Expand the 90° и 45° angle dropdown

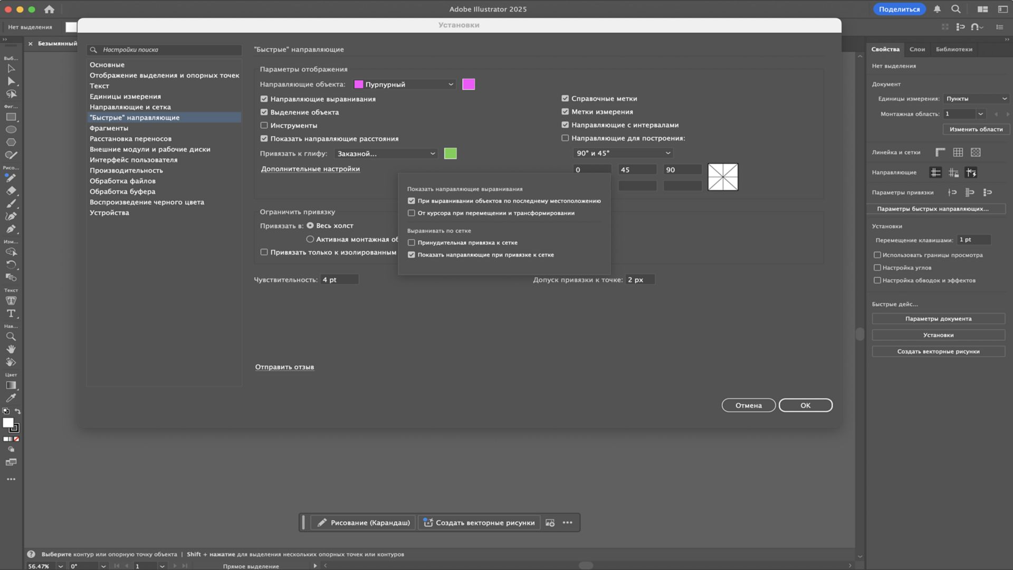pos(623,153)
